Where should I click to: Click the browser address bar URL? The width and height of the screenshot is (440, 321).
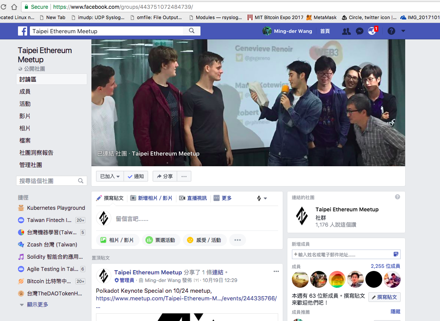click(123, 7)
